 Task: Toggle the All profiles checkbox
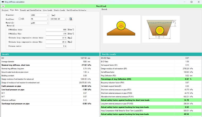[20, 19]
